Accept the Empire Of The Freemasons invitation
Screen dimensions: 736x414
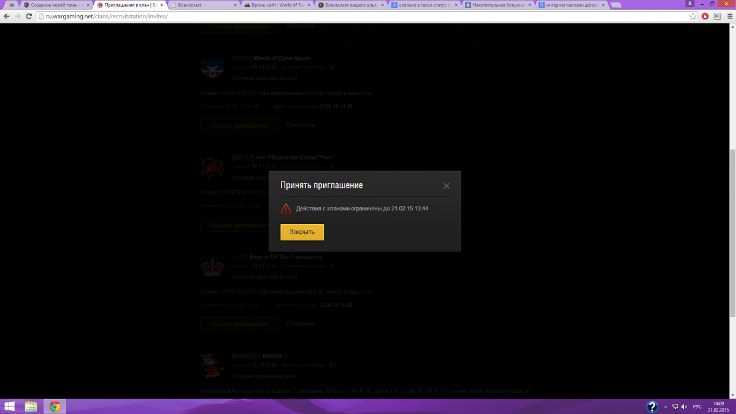pyautogui.click(x=239, y=324)
